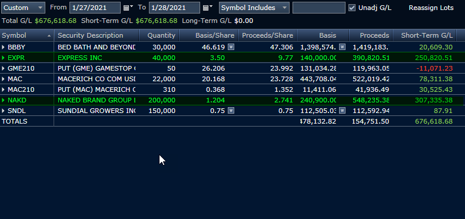Sort by the Quantity column header

click(x=159, y=35)
